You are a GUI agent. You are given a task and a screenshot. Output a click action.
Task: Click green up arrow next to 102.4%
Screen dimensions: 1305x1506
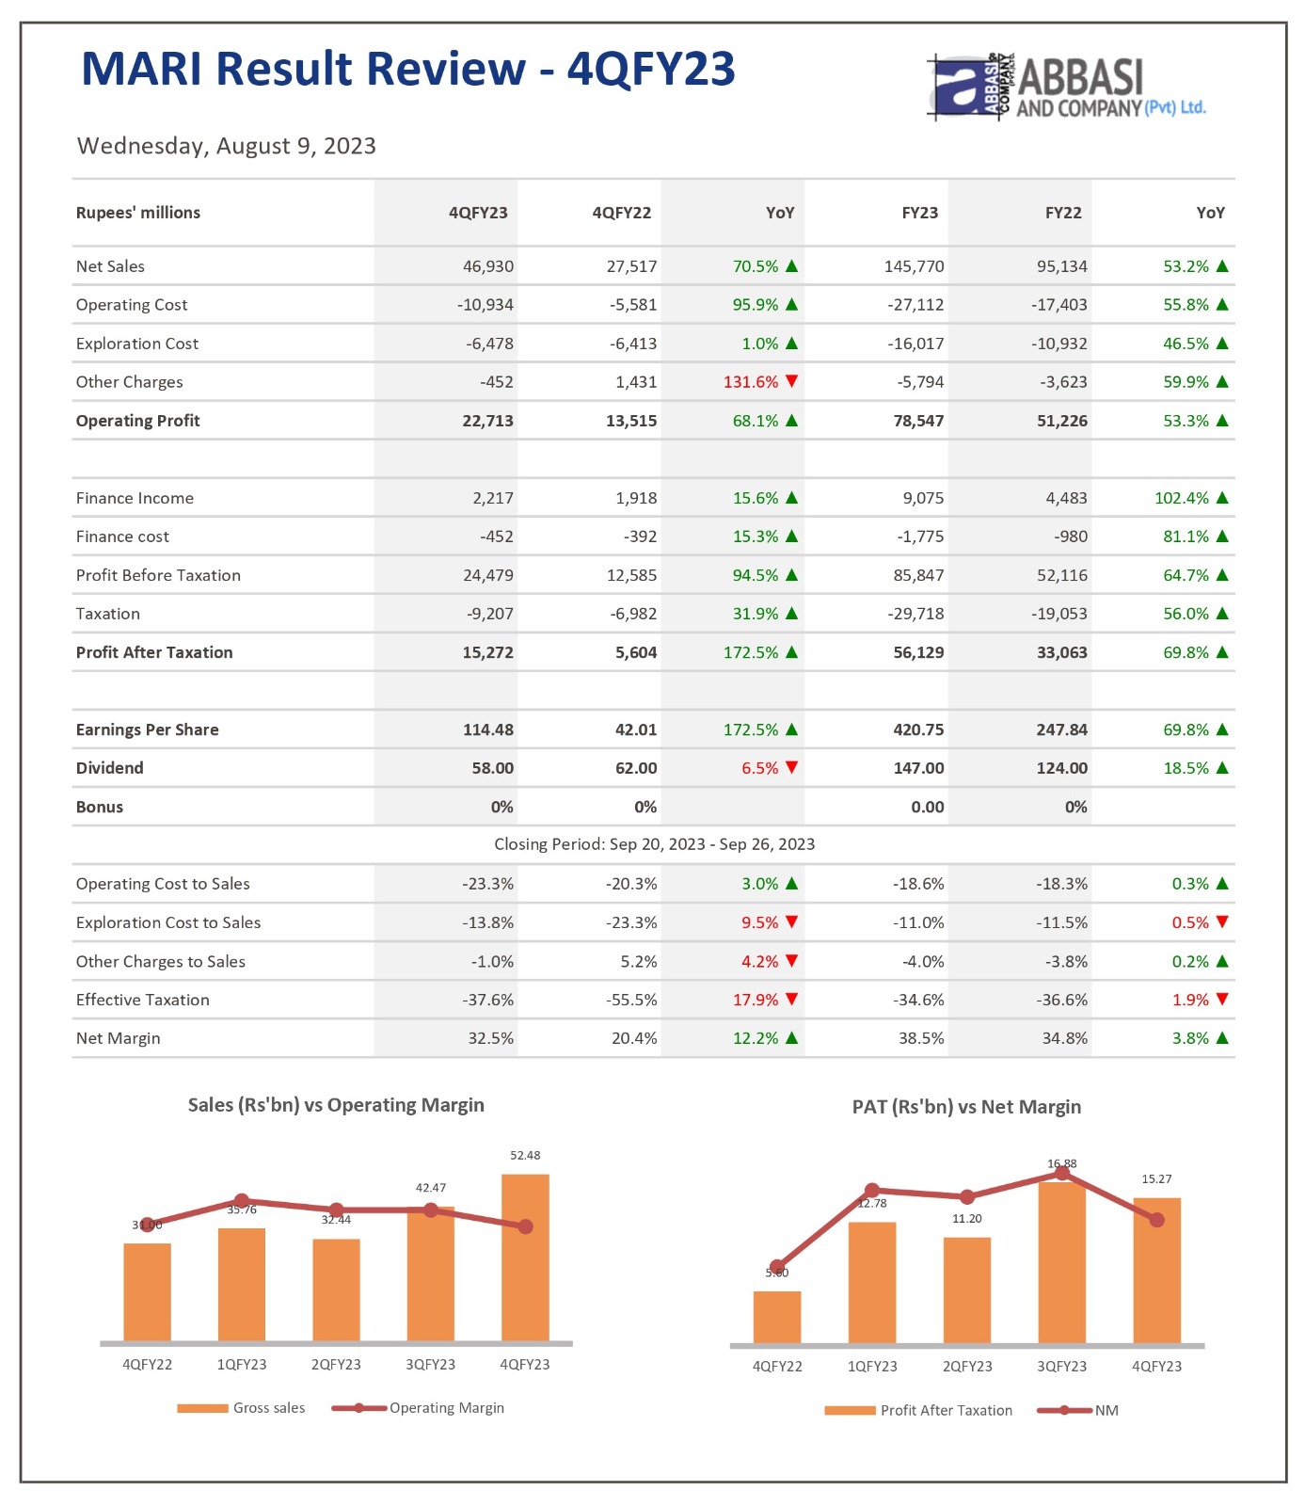coord(1222,498)
